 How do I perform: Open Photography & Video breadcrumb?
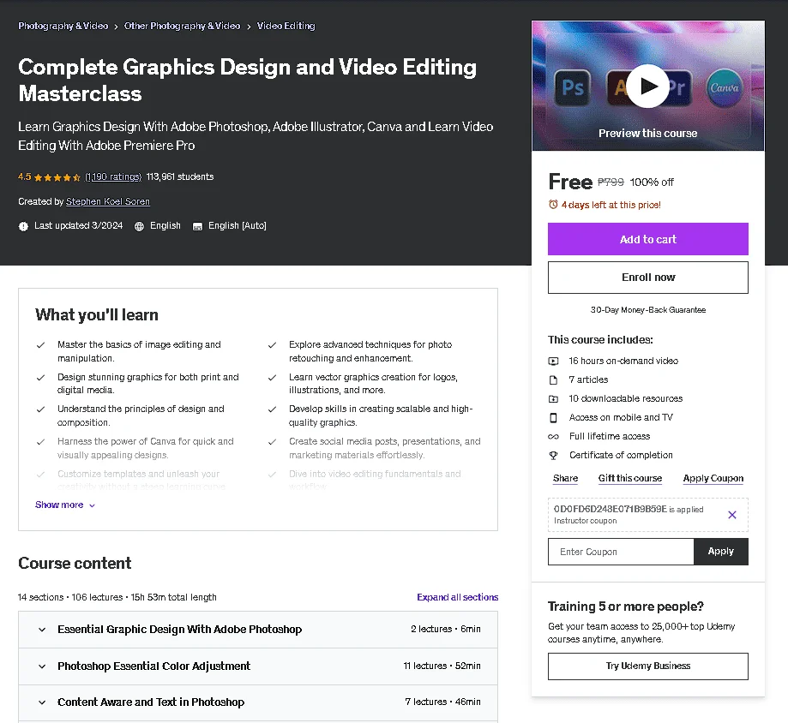point(63,26)
